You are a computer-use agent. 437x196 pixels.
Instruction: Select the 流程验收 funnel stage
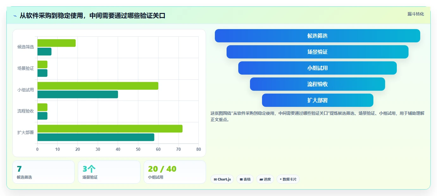pos(317,84)
